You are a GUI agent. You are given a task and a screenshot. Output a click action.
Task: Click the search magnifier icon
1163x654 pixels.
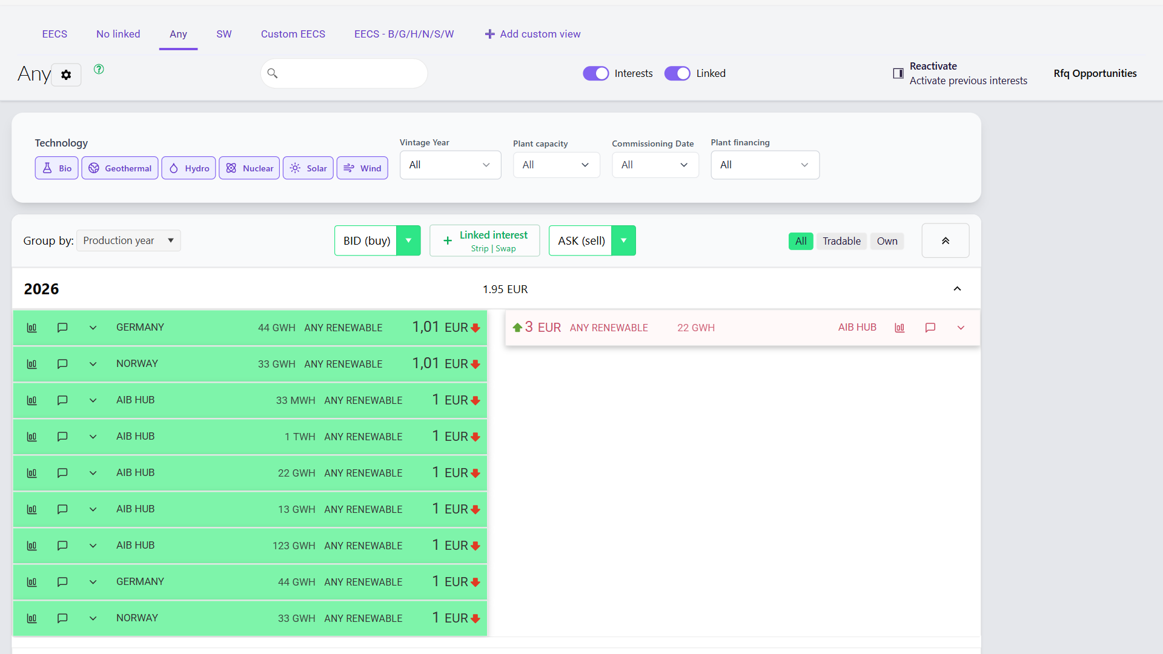[x=273, y=73]
